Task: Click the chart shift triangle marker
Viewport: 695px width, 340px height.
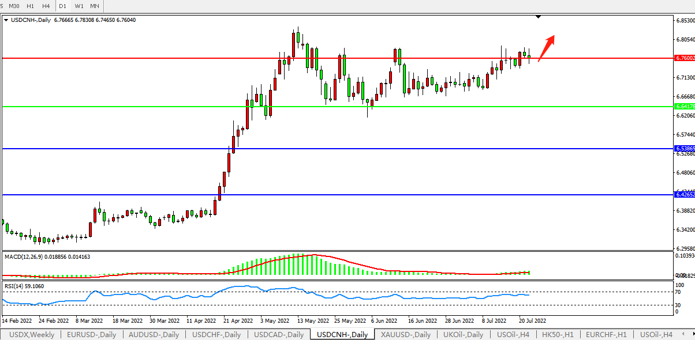Action: [538, 17]
